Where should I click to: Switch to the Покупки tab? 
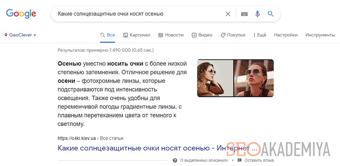[233, 35]
